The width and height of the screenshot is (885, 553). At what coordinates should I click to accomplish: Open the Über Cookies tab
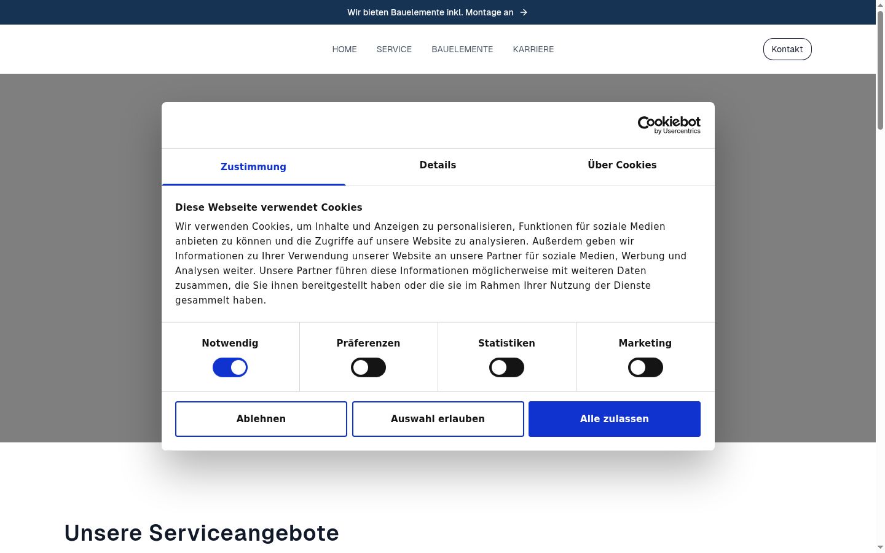(x=622, y=165)
